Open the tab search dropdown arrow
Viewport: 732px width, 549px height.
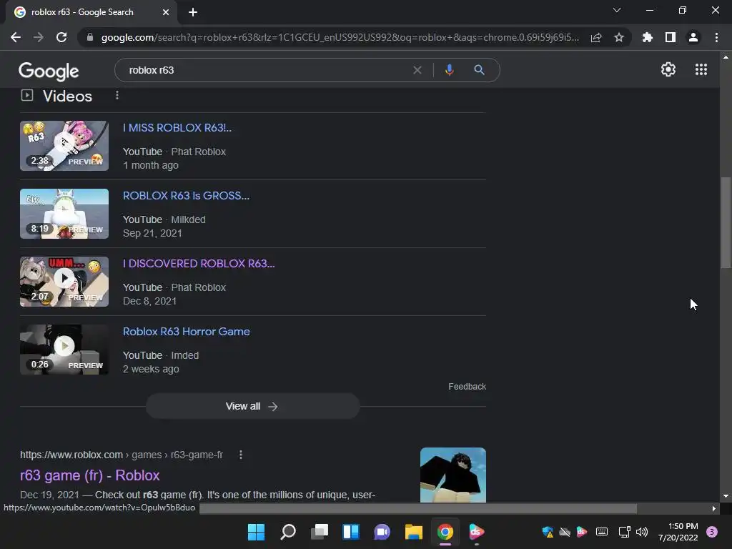pos(617,10)
